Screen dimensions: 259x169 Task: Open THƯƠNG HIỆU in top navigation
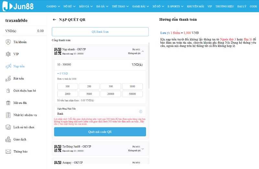point(224,6)
